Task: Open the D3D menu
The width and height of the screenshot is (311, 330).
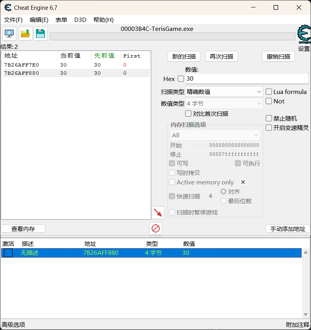Action: [x=80, y=20]
